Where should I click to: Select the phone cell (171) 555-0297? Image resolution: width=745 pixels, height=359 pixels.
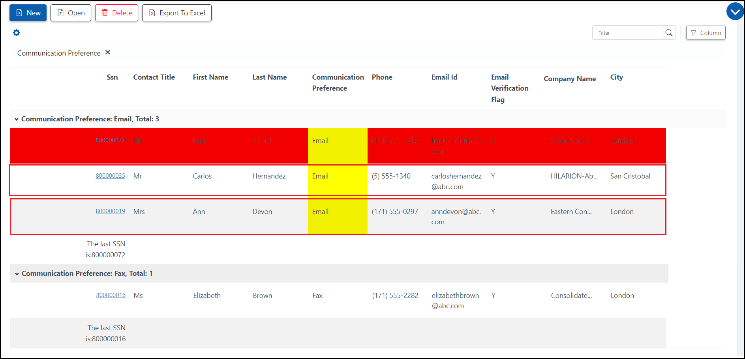(x=395, y=212)
